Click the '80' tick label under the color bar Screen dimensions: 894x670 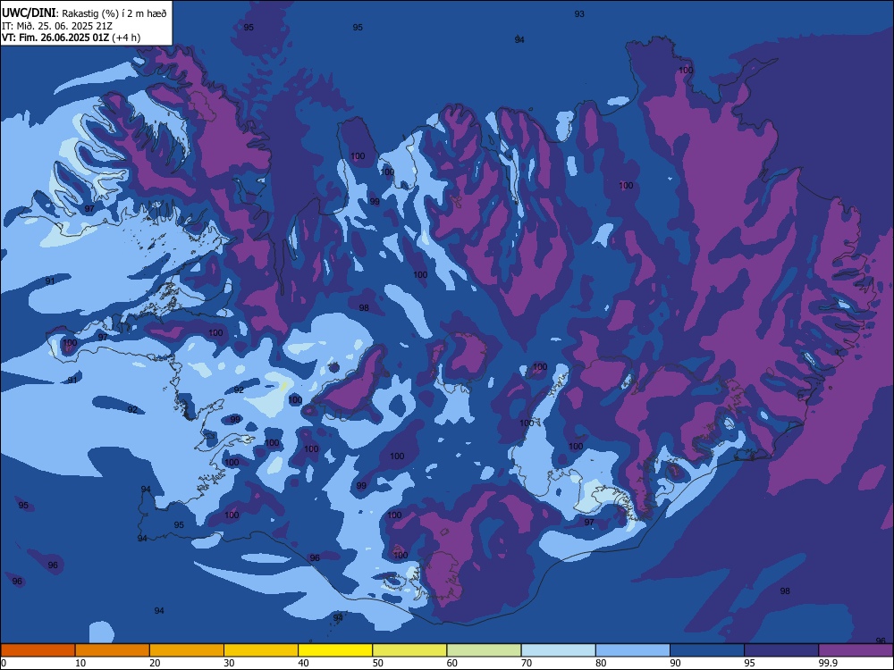point(601,663)
